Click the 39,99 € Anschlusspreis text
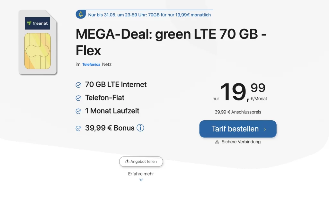Viewport: 329px width, 204px height. [238, 112]
